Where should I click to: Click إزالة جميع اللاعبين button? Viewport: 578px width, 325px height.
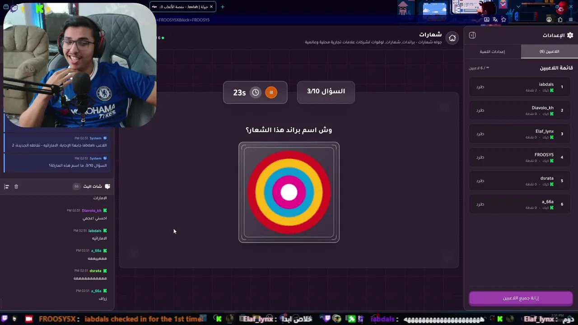click(x=521, y=298)
